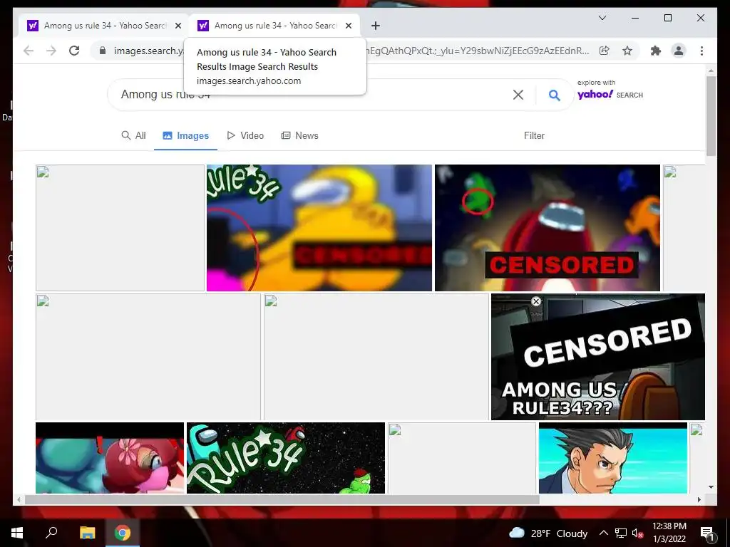The image size is (730, 547).
Task: Activate the first Yahoo Search browser tab
Action: [x=104, y=26]
